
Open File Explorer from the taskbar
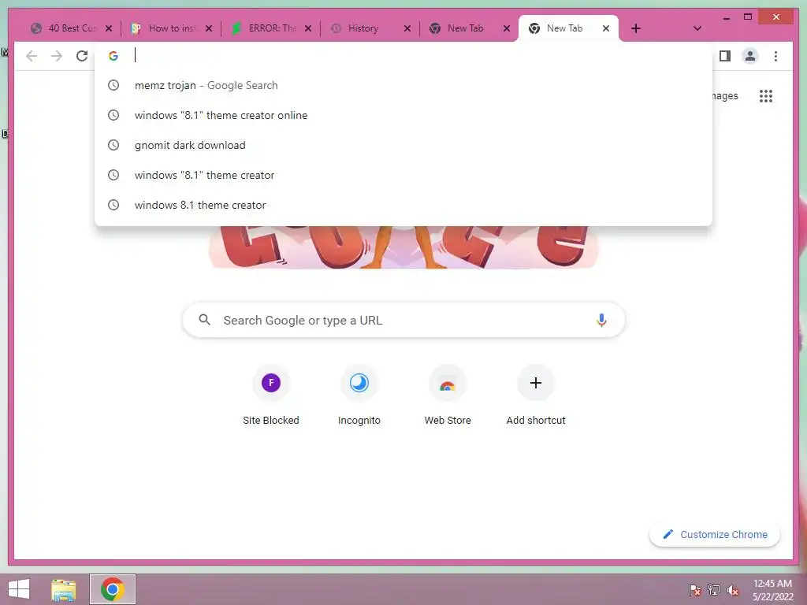pyautogui.click(x=63, y=589)
